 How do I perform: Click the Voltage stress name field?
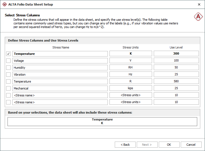click(x=60, y=61)
